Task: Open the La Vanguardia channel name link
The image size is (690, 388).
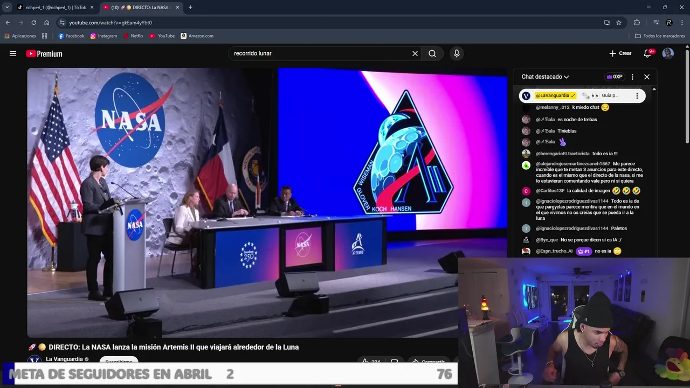Action: [64, 359]
